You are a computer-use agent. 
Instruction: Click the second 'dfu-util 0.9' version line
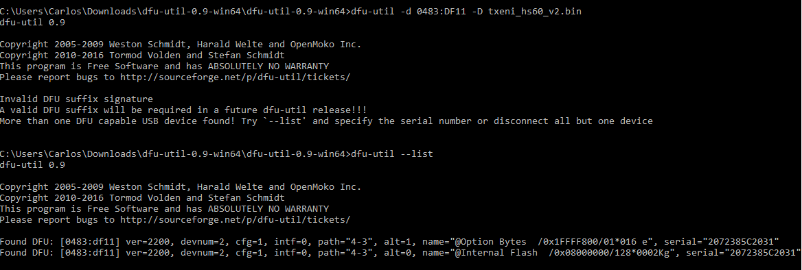[x=32, y=165]
